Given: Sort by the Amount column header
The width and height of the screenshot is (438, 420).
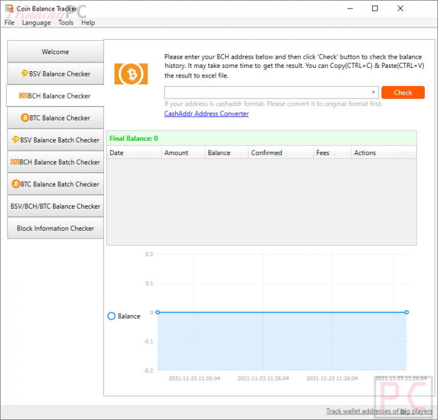Looking at the screenshot, I should [x=183, y=153].
